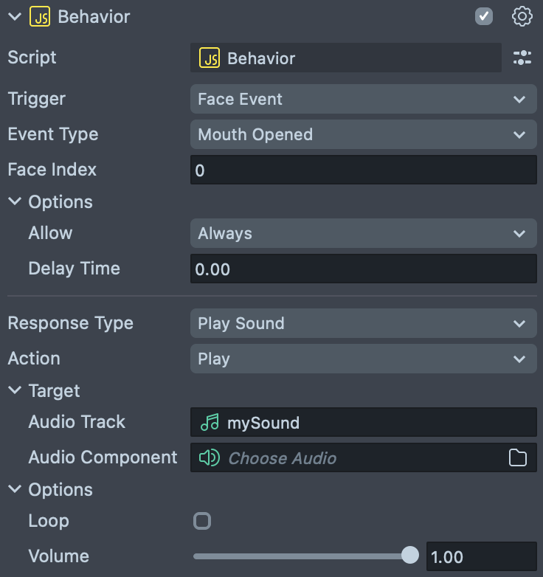Click the Volume slider handle
Image resolution: width=543 pixels, height=577 pixels.
[410, 556]
